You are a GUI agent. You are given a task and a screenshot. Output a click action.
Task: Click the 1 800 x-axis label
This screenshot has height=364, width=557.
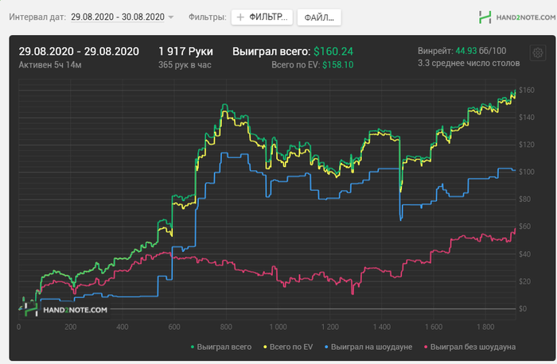point(485,327)
